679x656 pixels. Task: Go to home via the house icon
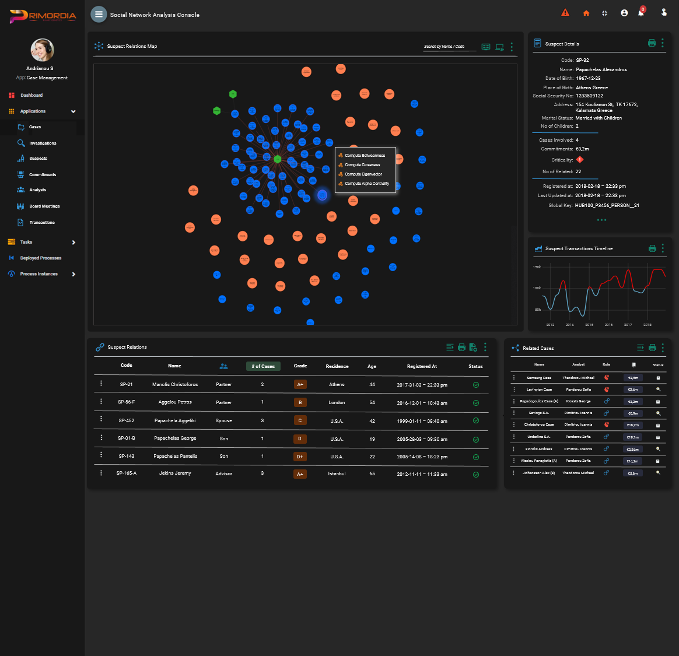tap(586, 13)
